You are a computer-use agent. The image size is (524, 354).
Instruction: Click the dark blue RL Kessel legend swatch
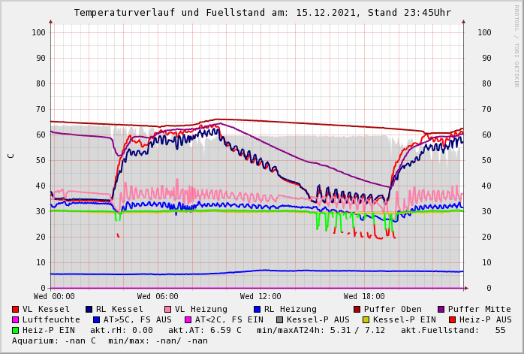(x=89, y=309)
